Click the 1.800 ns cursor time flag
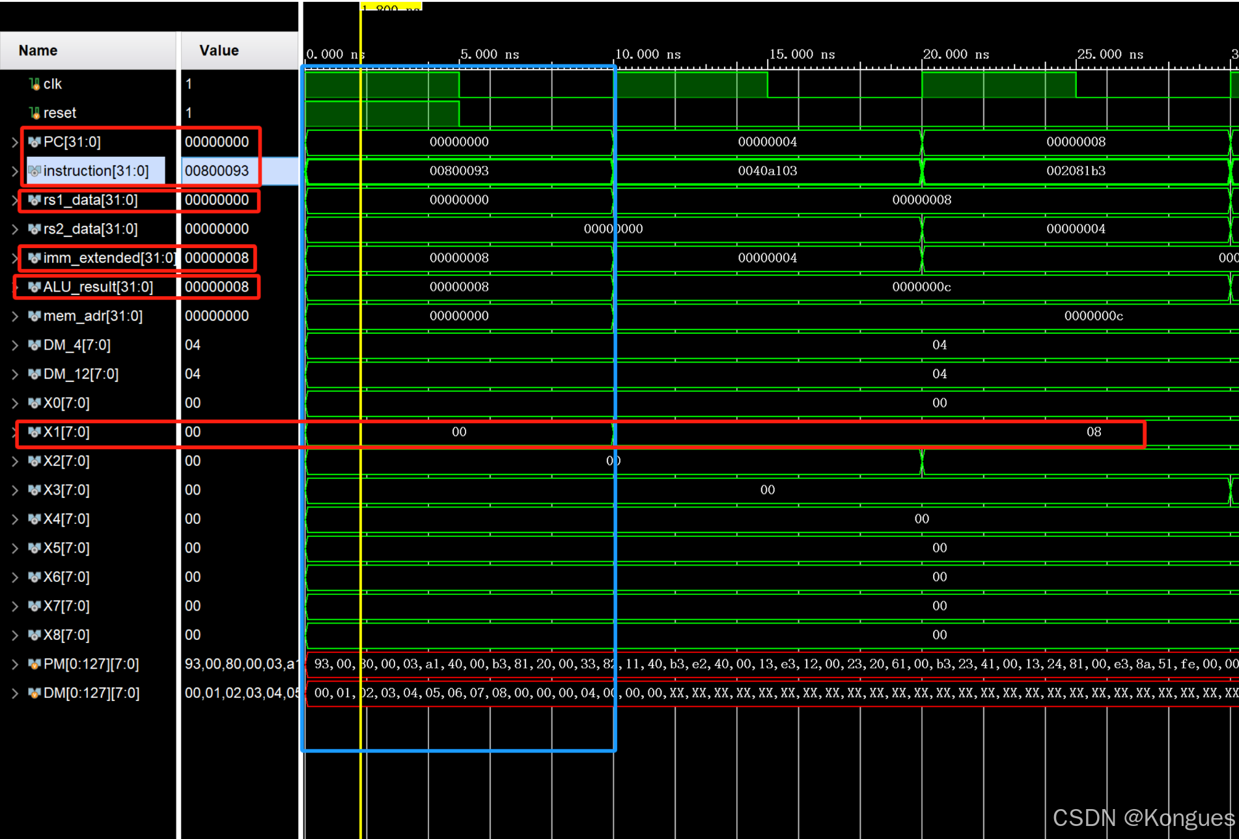Image resolution: width=1239 pixels, height=839 pixels. click(x=391, y=6)
